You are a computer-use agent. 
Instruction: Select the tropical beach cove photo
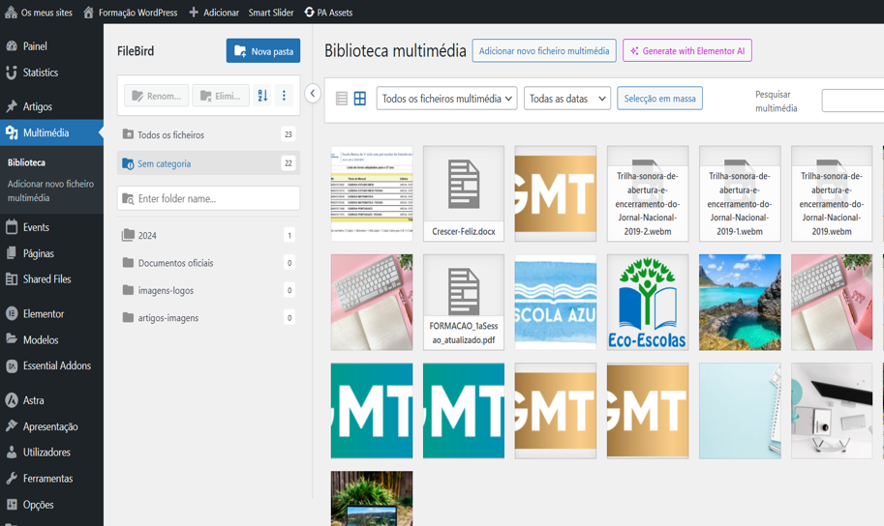click(x=740, y=303)
